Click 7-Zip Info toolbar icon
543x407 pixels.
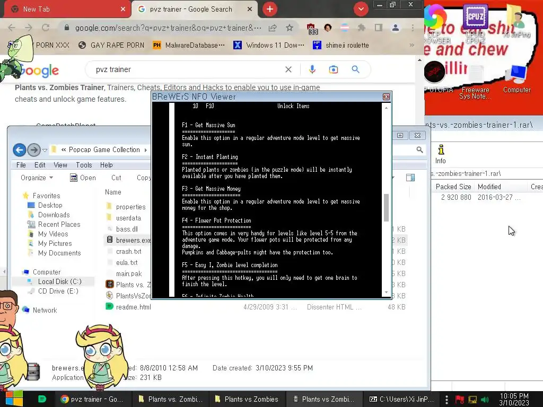coord(441,154)
